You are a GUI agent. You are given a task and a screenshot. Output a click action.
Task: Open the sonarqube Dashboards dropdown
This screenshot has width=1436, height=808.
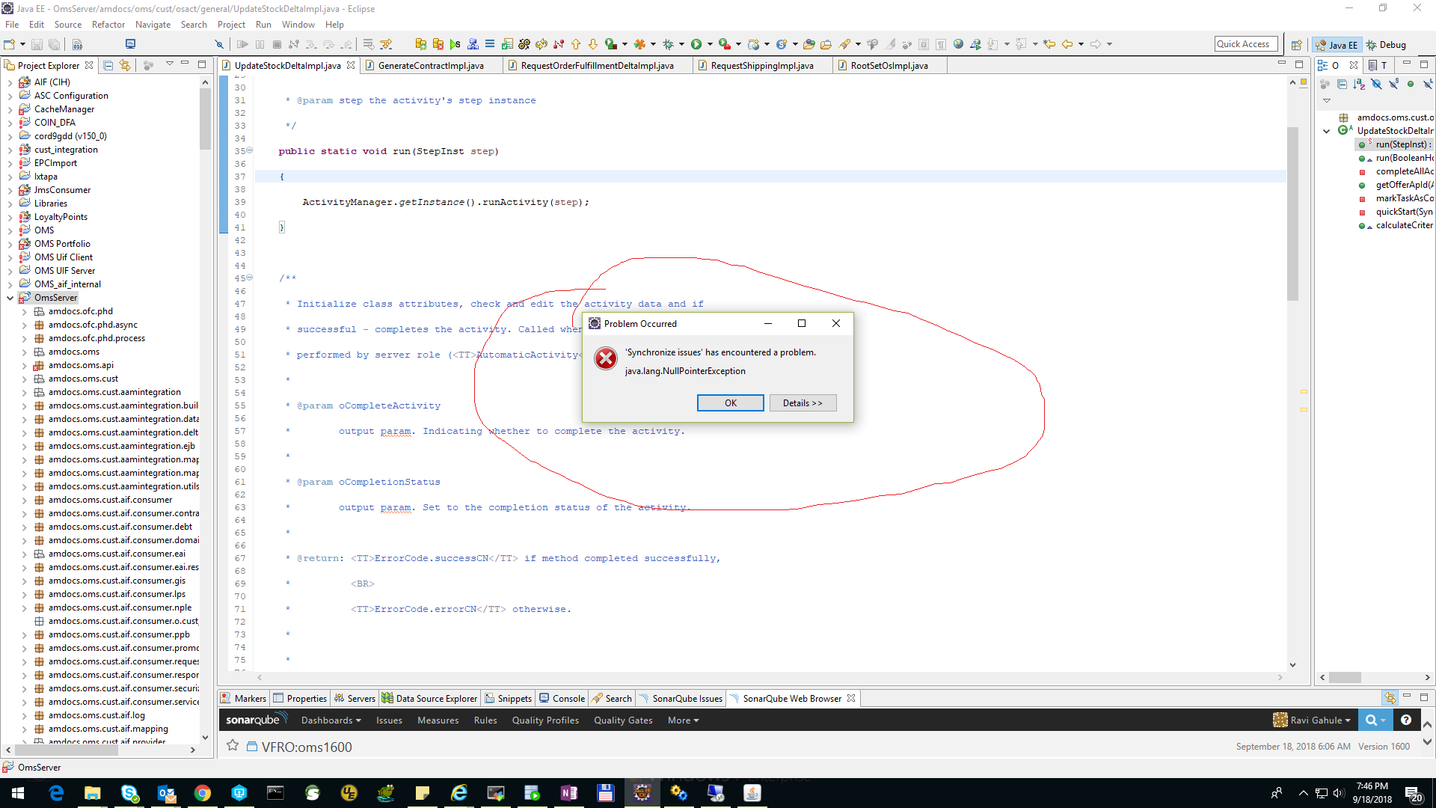click(x=331, y=720)
